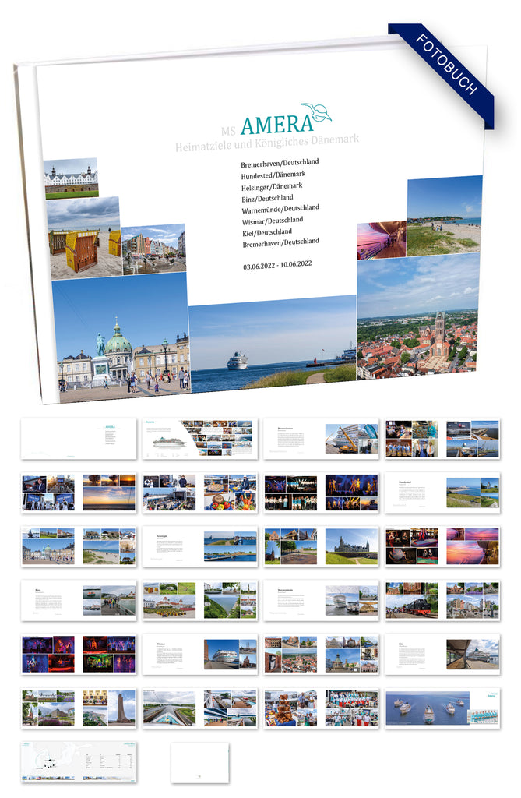Select Binz/Deutschland in the destination list
The width and height of the screenshot is (521, 798).
pos(267,197)
